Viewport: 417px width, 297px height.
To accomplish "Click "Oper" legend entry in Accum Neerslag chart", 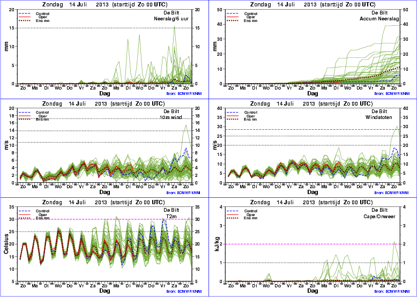I will (x=251, y=17).
